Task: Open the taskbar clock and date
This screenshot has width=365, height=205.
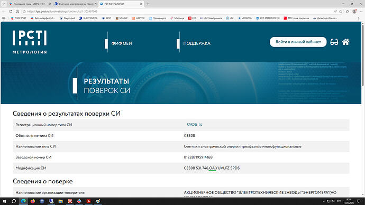Action: (349, 201)
